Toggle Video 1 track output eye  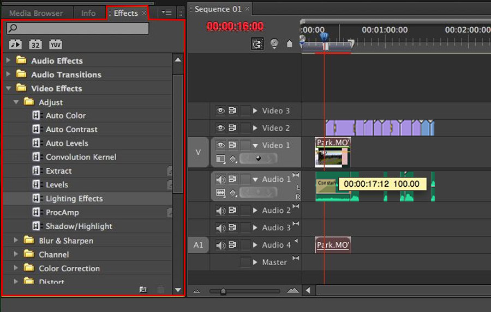click(x=220, y=145)
